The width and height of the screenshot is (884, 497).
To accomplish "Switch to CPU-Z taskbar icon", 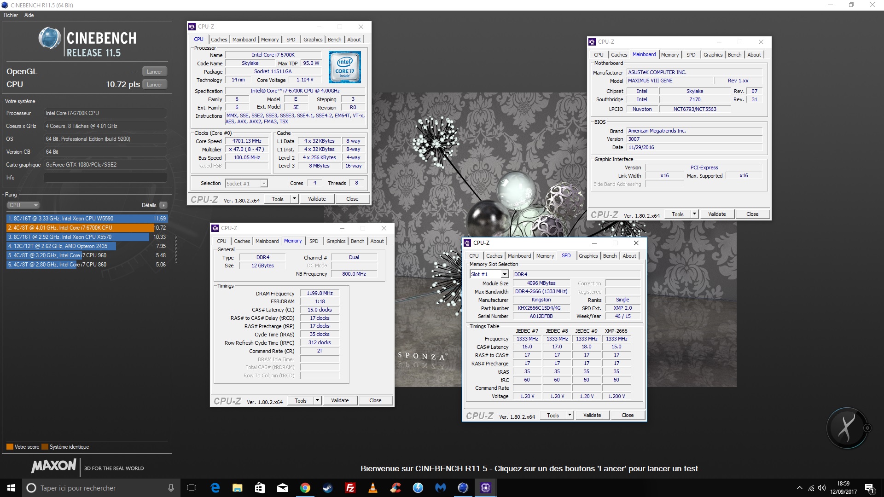I will point(485,488).
